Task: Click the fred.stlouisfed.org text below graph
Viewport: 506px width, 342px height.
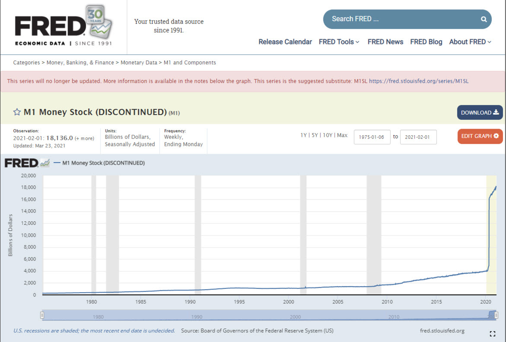Action: 442,331
